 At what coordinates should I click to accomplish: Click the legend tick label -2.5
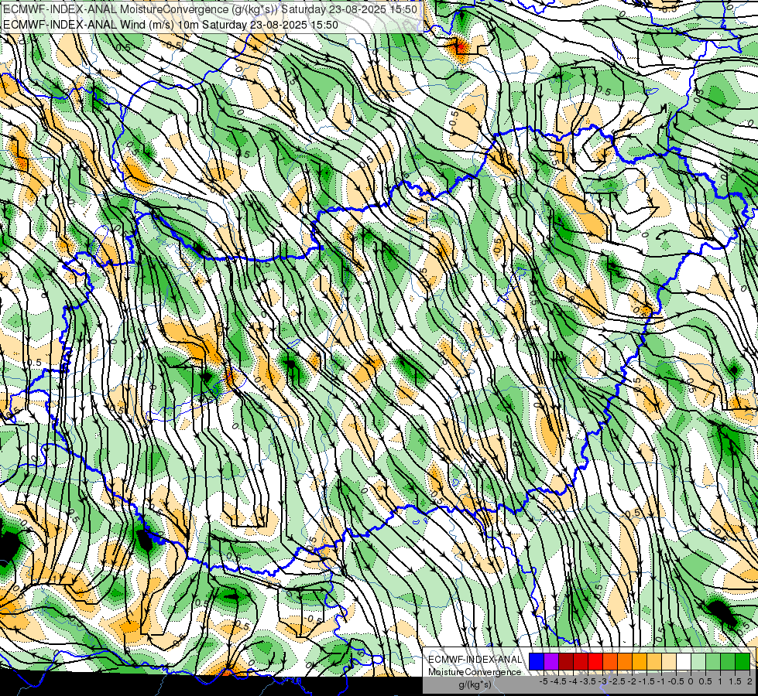pyautogui.click(x=617, y=681)
